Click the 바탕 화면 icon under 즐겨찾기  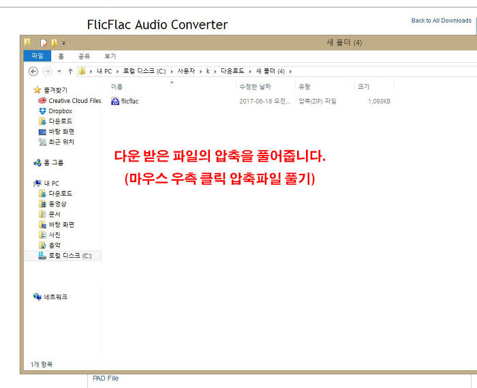[x=42, y=132]
